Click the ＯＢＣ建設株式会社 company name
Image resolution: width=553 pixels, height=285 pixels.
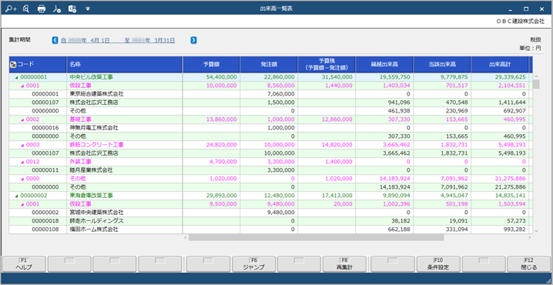[x=520, y=21]
